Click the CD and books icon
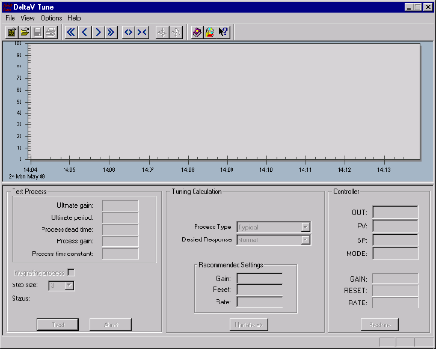Screen dimensions: 436x349 pos(210,32)
